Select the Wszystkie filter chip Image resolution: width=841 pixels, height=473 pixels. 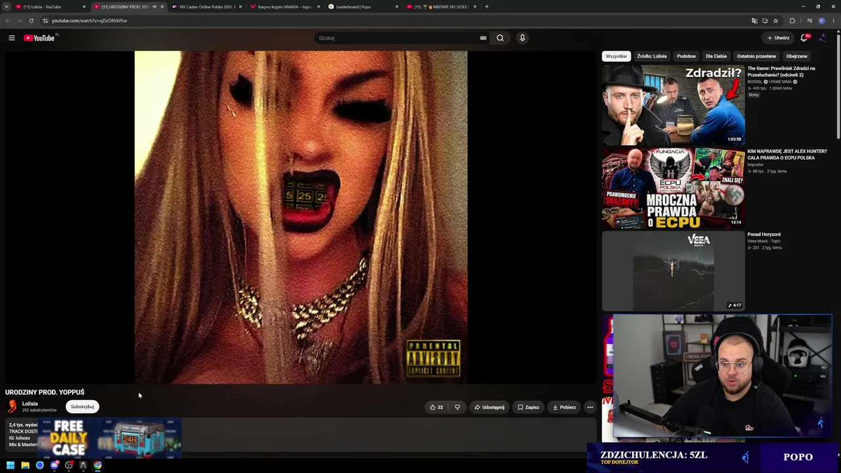coord(616,56)
